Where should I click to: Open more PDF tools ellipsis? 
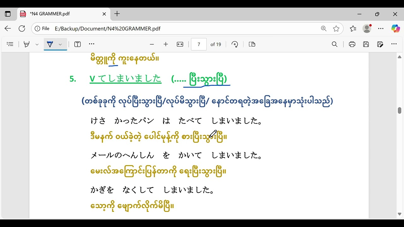click(x=92, y=44)
